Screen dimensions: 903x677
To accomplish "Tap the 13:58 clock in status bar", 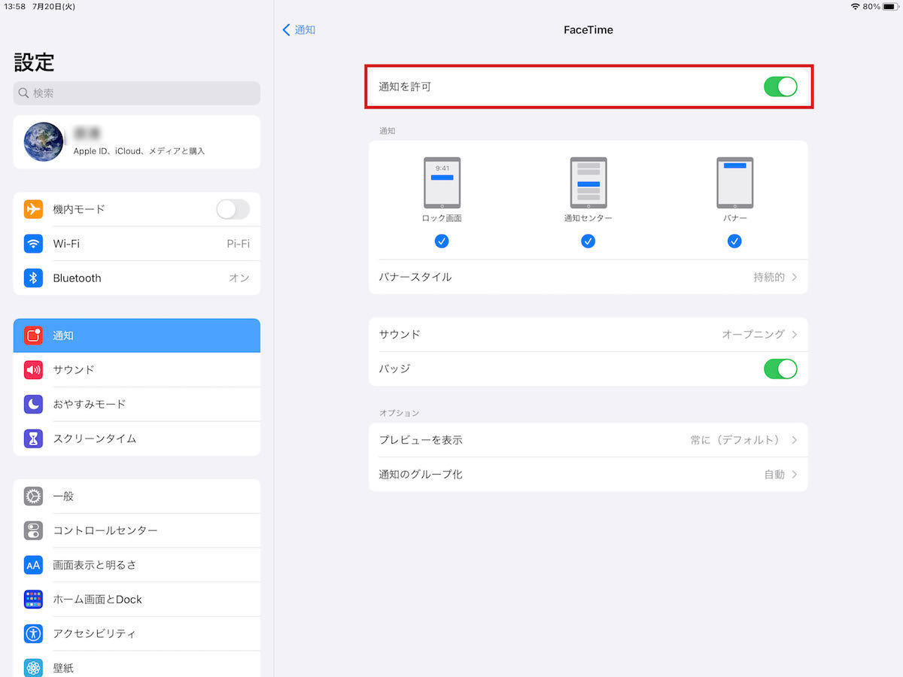I will (x=14, y=7).
